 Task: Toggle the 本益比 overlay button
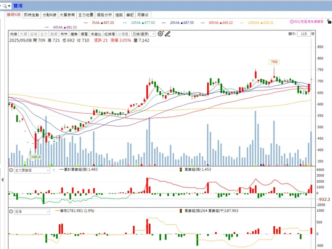coord(96,34)
